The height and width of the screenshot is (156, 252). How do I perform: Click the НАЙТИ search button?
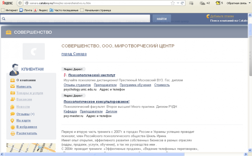[162, 18]
